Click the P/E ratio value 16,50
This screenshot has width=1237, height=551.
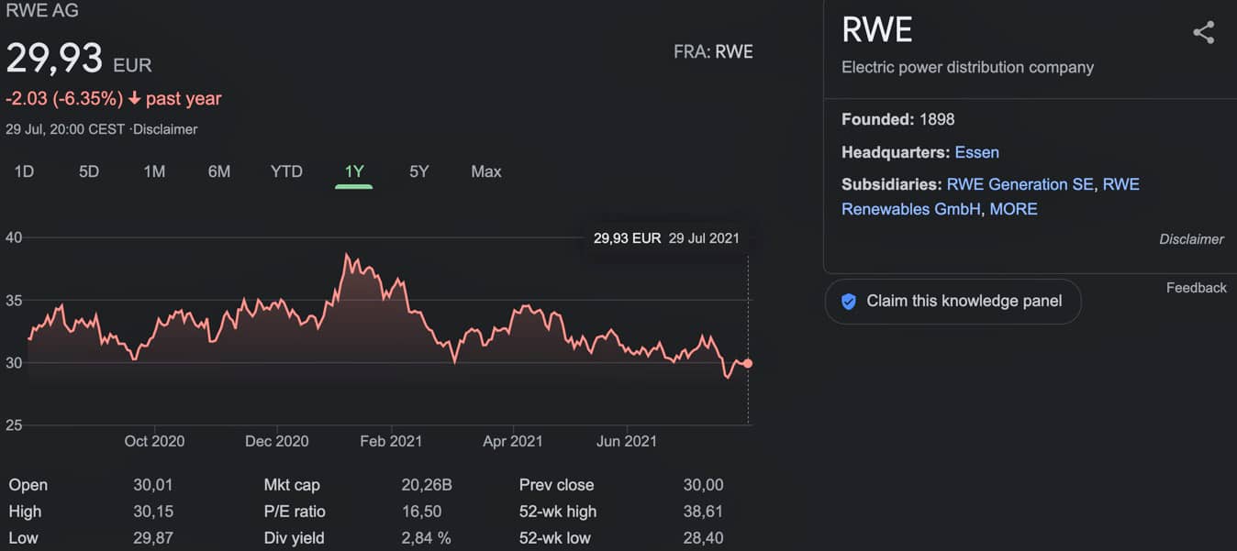pyautogui.click(x=421, y=512)
